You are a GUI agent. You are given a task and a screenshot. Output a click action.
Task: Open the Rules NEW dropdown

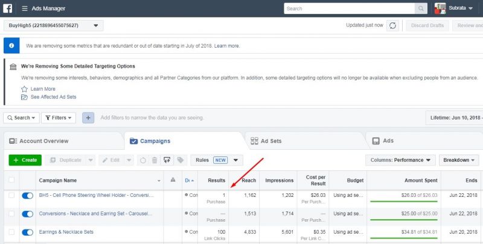point(217,160)
